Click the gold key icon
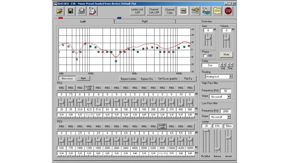The height and width of the screenshot is (163, 289). (195, 11)
